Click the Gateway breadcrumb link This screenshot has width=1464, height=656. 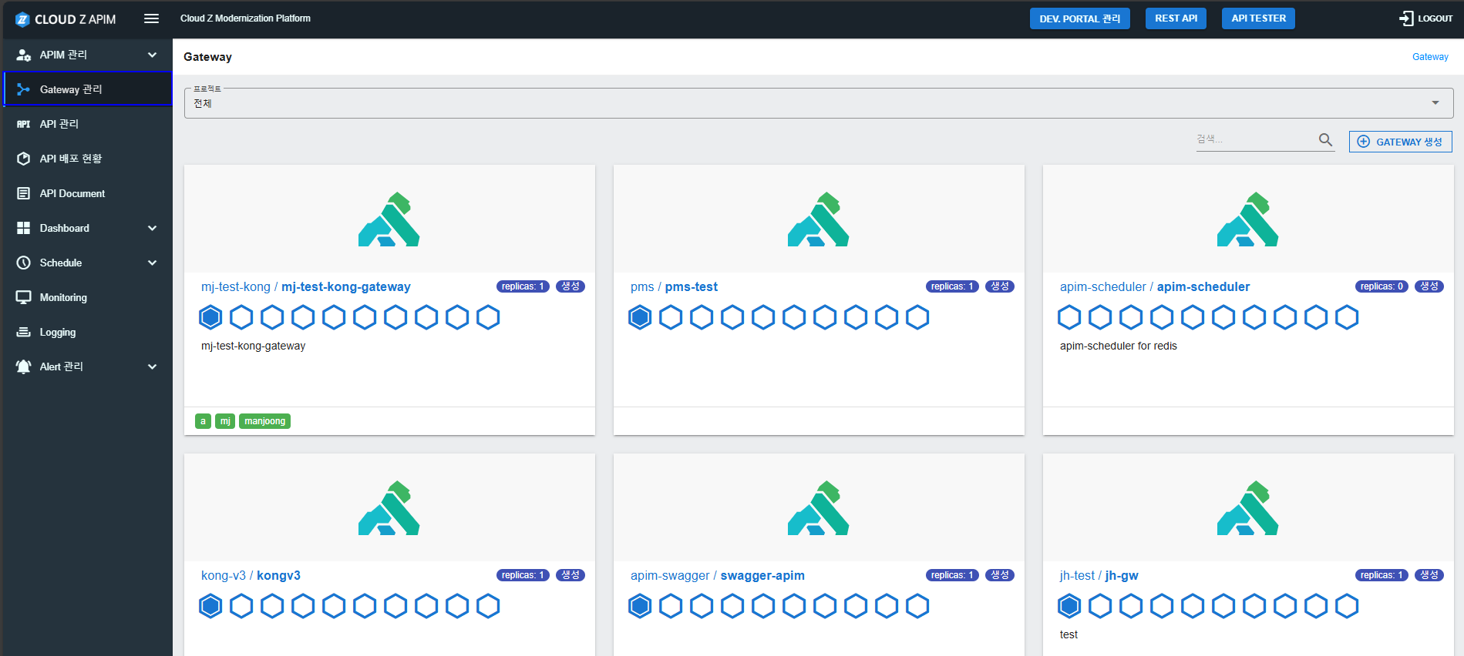[x=1430, y=57]
